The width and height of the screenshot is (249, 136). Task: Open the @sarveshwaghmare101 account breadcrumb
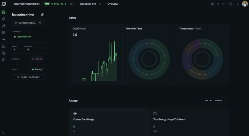point(27,4)
